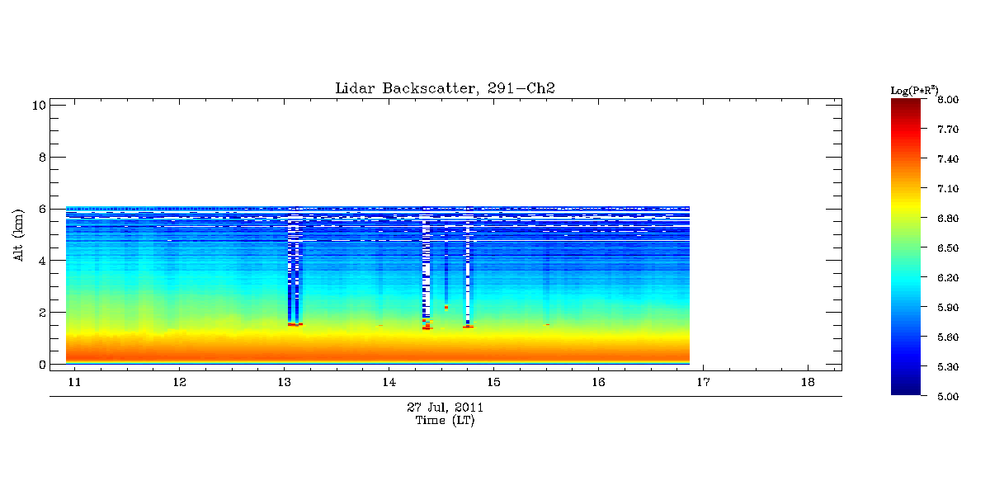
Task: Click the plot title 'Lidar Backscatter, 291-Ch2'
Action: tap(445, 88)
